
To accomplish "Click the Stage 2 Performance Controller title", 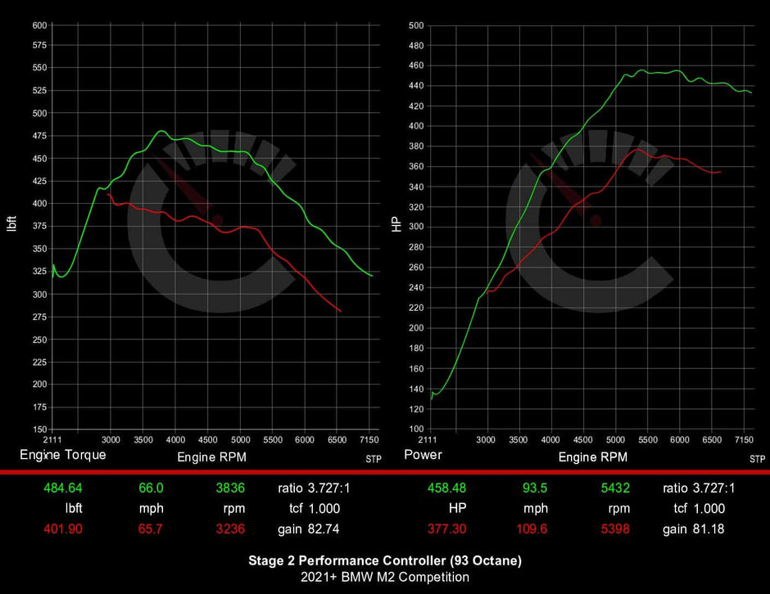I will pyautogui.click(x=385, y=560).
